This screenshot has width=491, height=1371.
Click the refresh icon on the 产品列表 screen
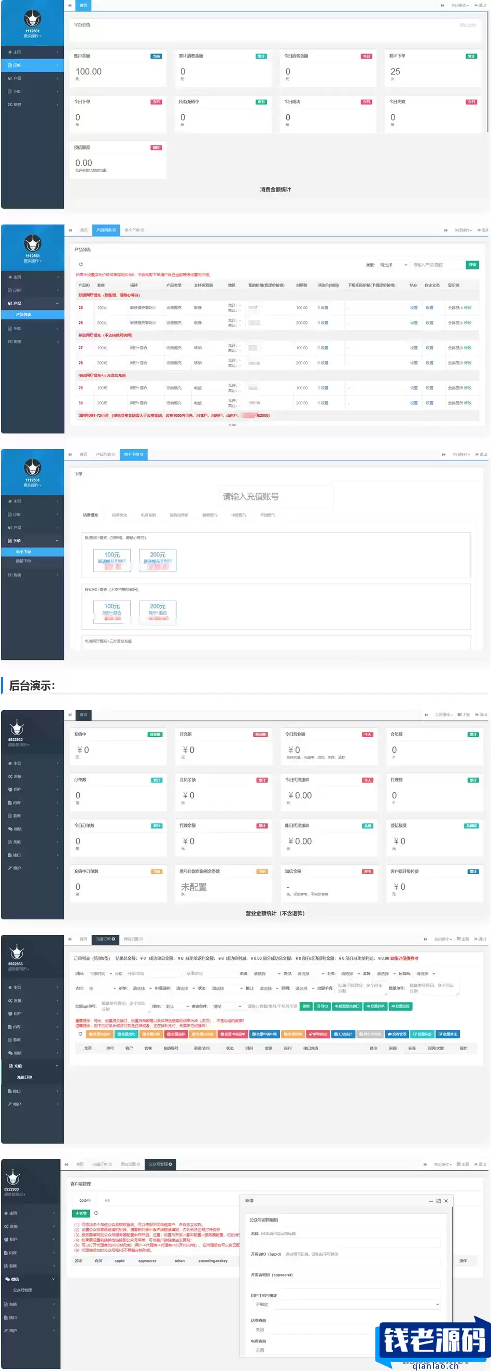click(81, 264)
